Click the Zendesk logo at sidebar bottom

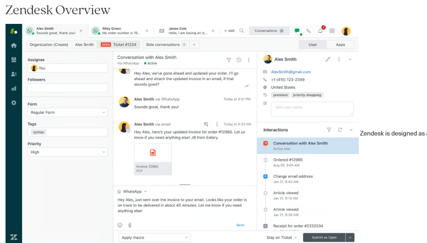(x=14, y=237)
